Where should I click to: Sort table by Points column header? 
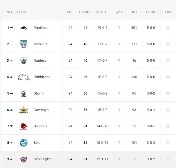pyautogui.click(x=85, y=12)
